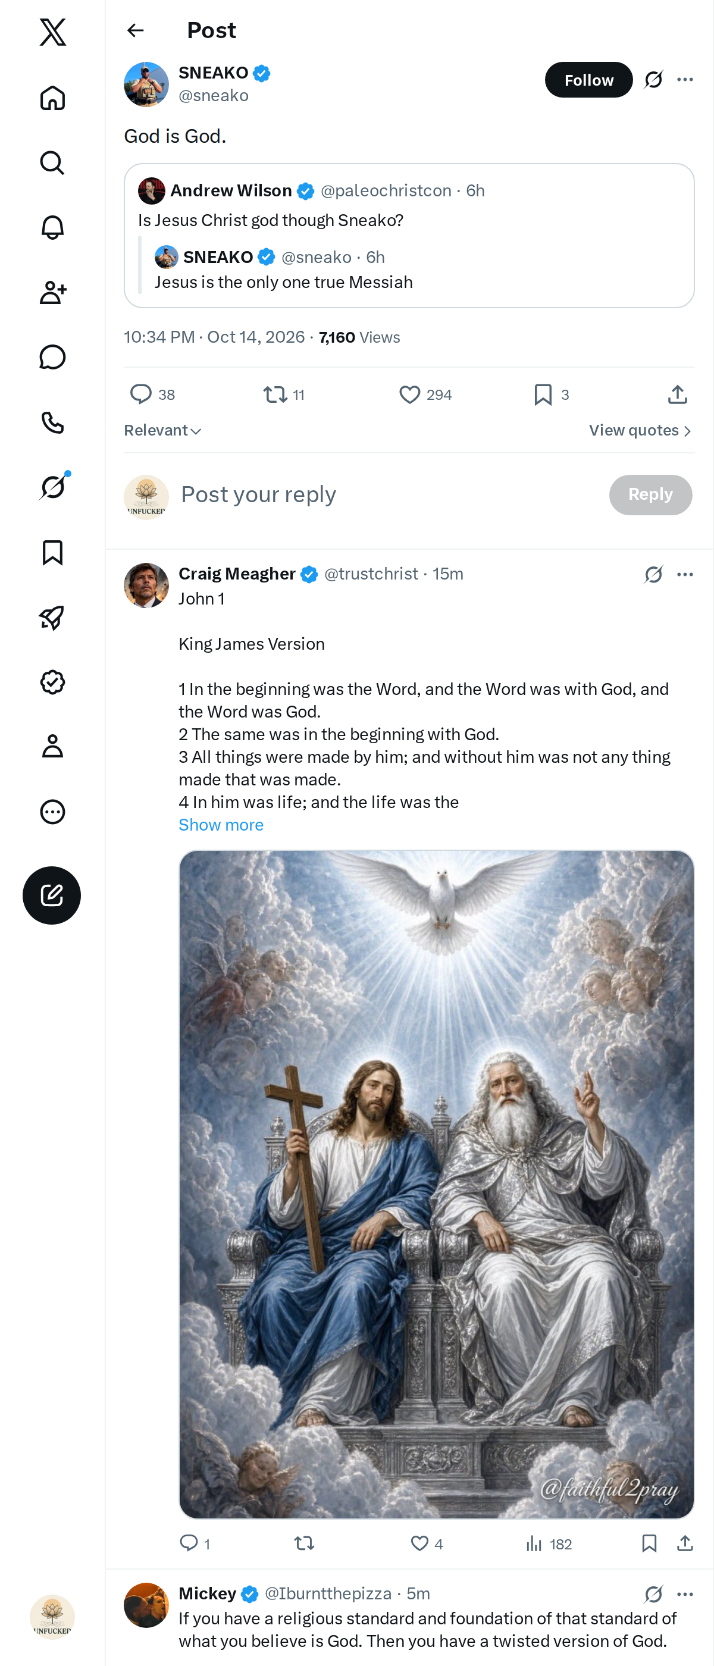Share SNEAKO's post via share icon
714x1666 pixels.
[677, 394]
